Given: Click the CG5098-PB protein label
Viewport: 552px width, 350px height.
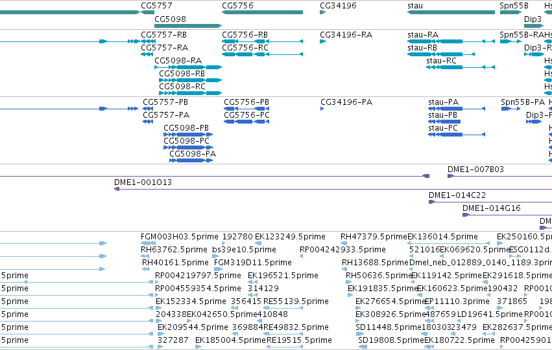Looking at the screenshot, I should point(186,128).
